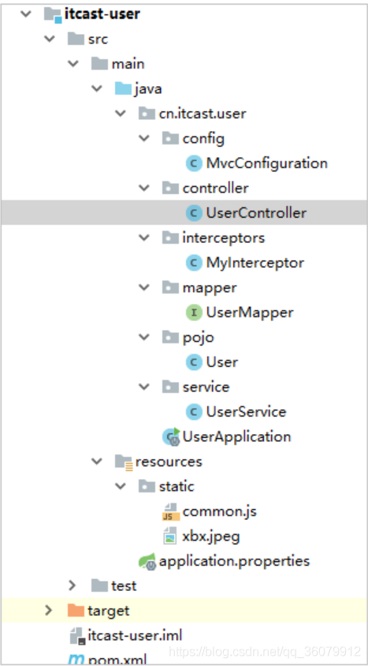The width and height of the screenshot is (368, 666).
Task: Click the xbx.jpeg image file icon
Action: (x=170, y=536)
